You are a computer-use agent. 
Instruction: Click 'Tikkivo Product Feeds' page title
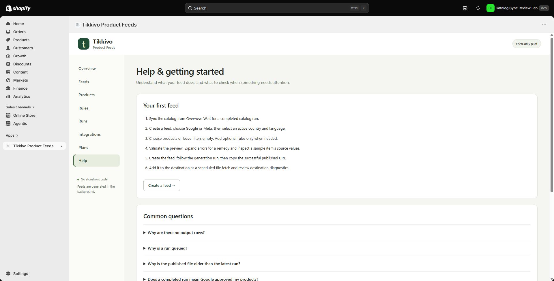(109, 25)
